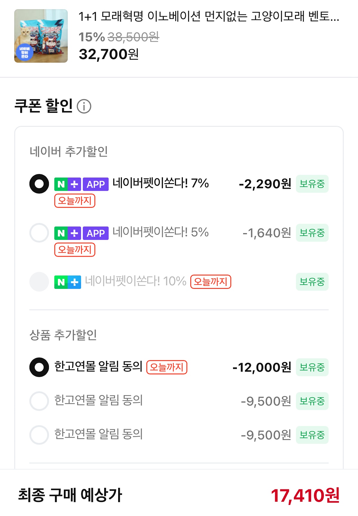Screen dimensions: 358x516
Task: Choose the last 9,500원 한고연몰 coupon
Action: (x=39, y=435)
